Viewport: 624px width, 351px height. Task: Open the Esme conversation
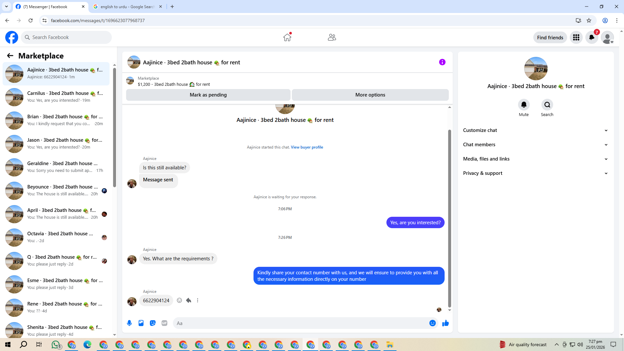[56, 284]
